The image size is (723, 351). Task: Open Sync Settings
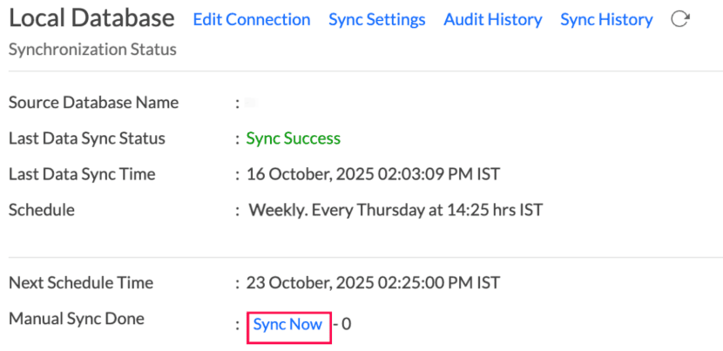[376, 19]
